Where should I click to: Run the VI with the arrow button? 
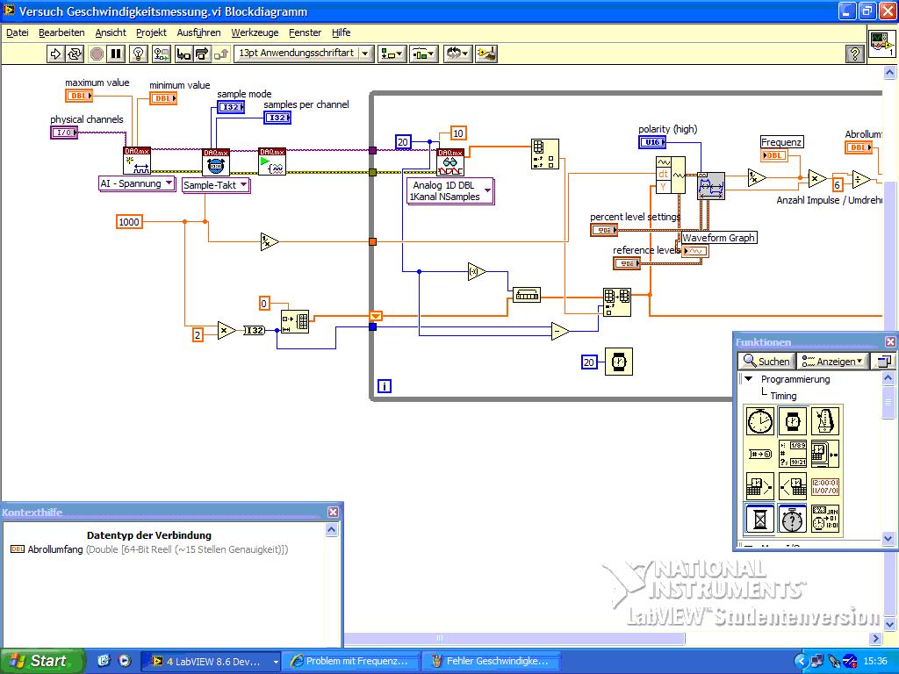point(55,54)
